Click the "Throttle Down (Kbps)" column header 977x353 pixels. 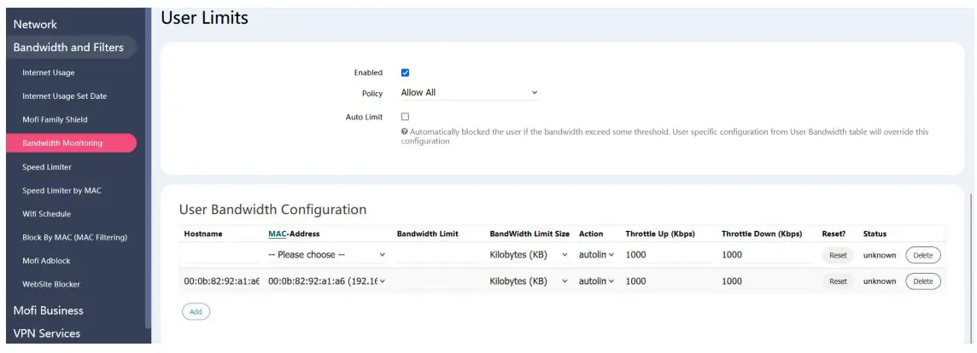click(762, 234)
